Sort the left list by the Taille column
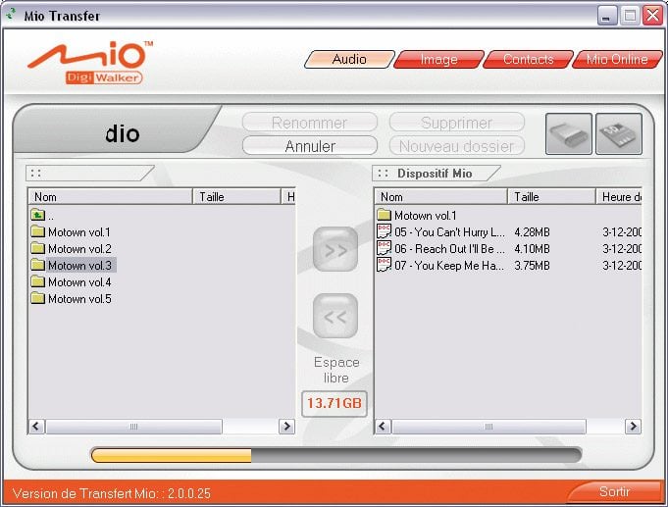The image size is (668, 507). pyautogui.click(x=236, y=197)
